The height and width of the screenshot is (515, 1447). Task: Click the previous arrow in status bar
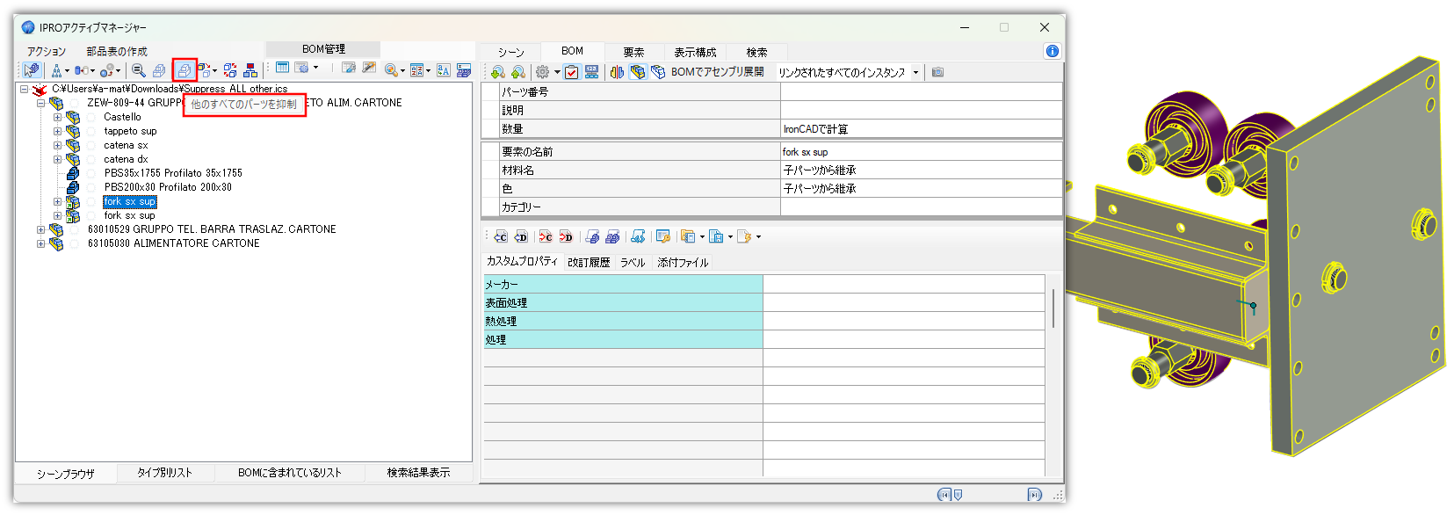click(x=944, y=495)
